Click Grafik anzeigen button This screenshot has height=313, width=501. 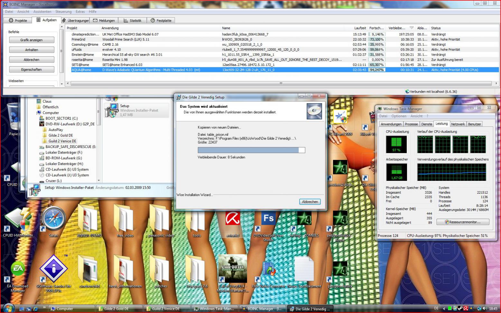click(x=32, y=40)
